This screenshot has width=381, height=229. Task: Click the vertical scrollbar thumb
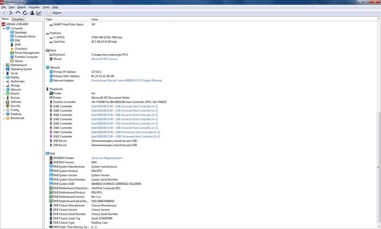[x=379, y=167]
